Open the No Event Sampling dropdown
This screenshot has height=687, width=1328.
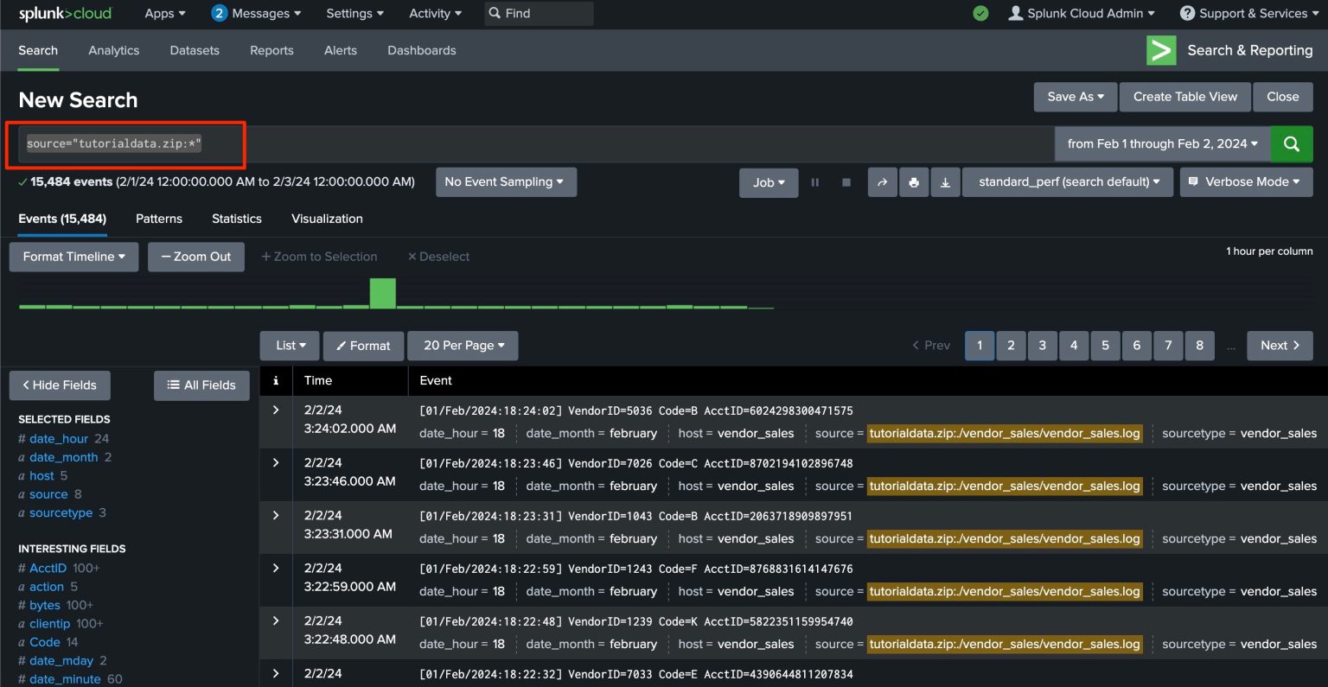pos(505,181)
